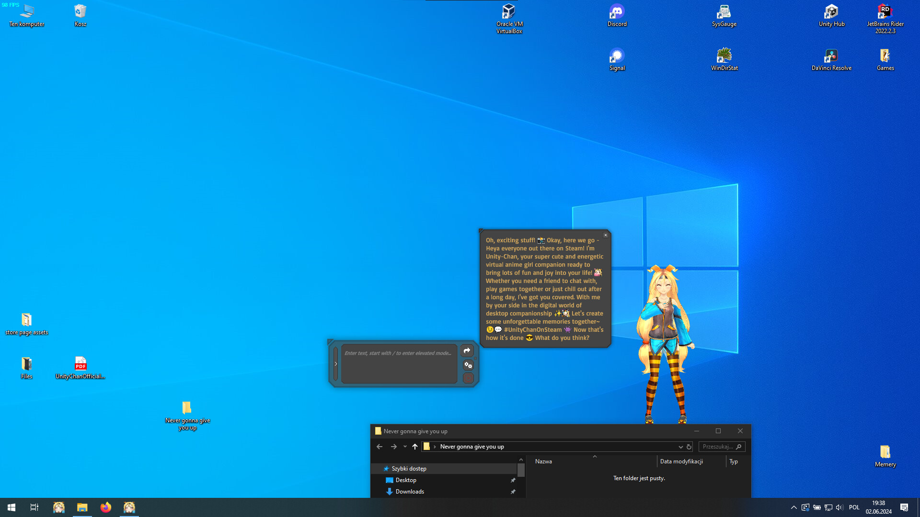Select Szybki dostęp in navigation pane
Screen dimensions: 920x517
coord(444,469)
